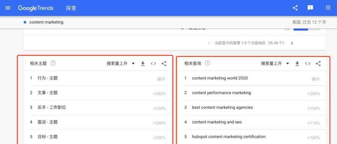This screenshot has width=337, height=144.
Task: Open 搜索量上升 dropdown in 相关主题
Action: coord(120,63)
